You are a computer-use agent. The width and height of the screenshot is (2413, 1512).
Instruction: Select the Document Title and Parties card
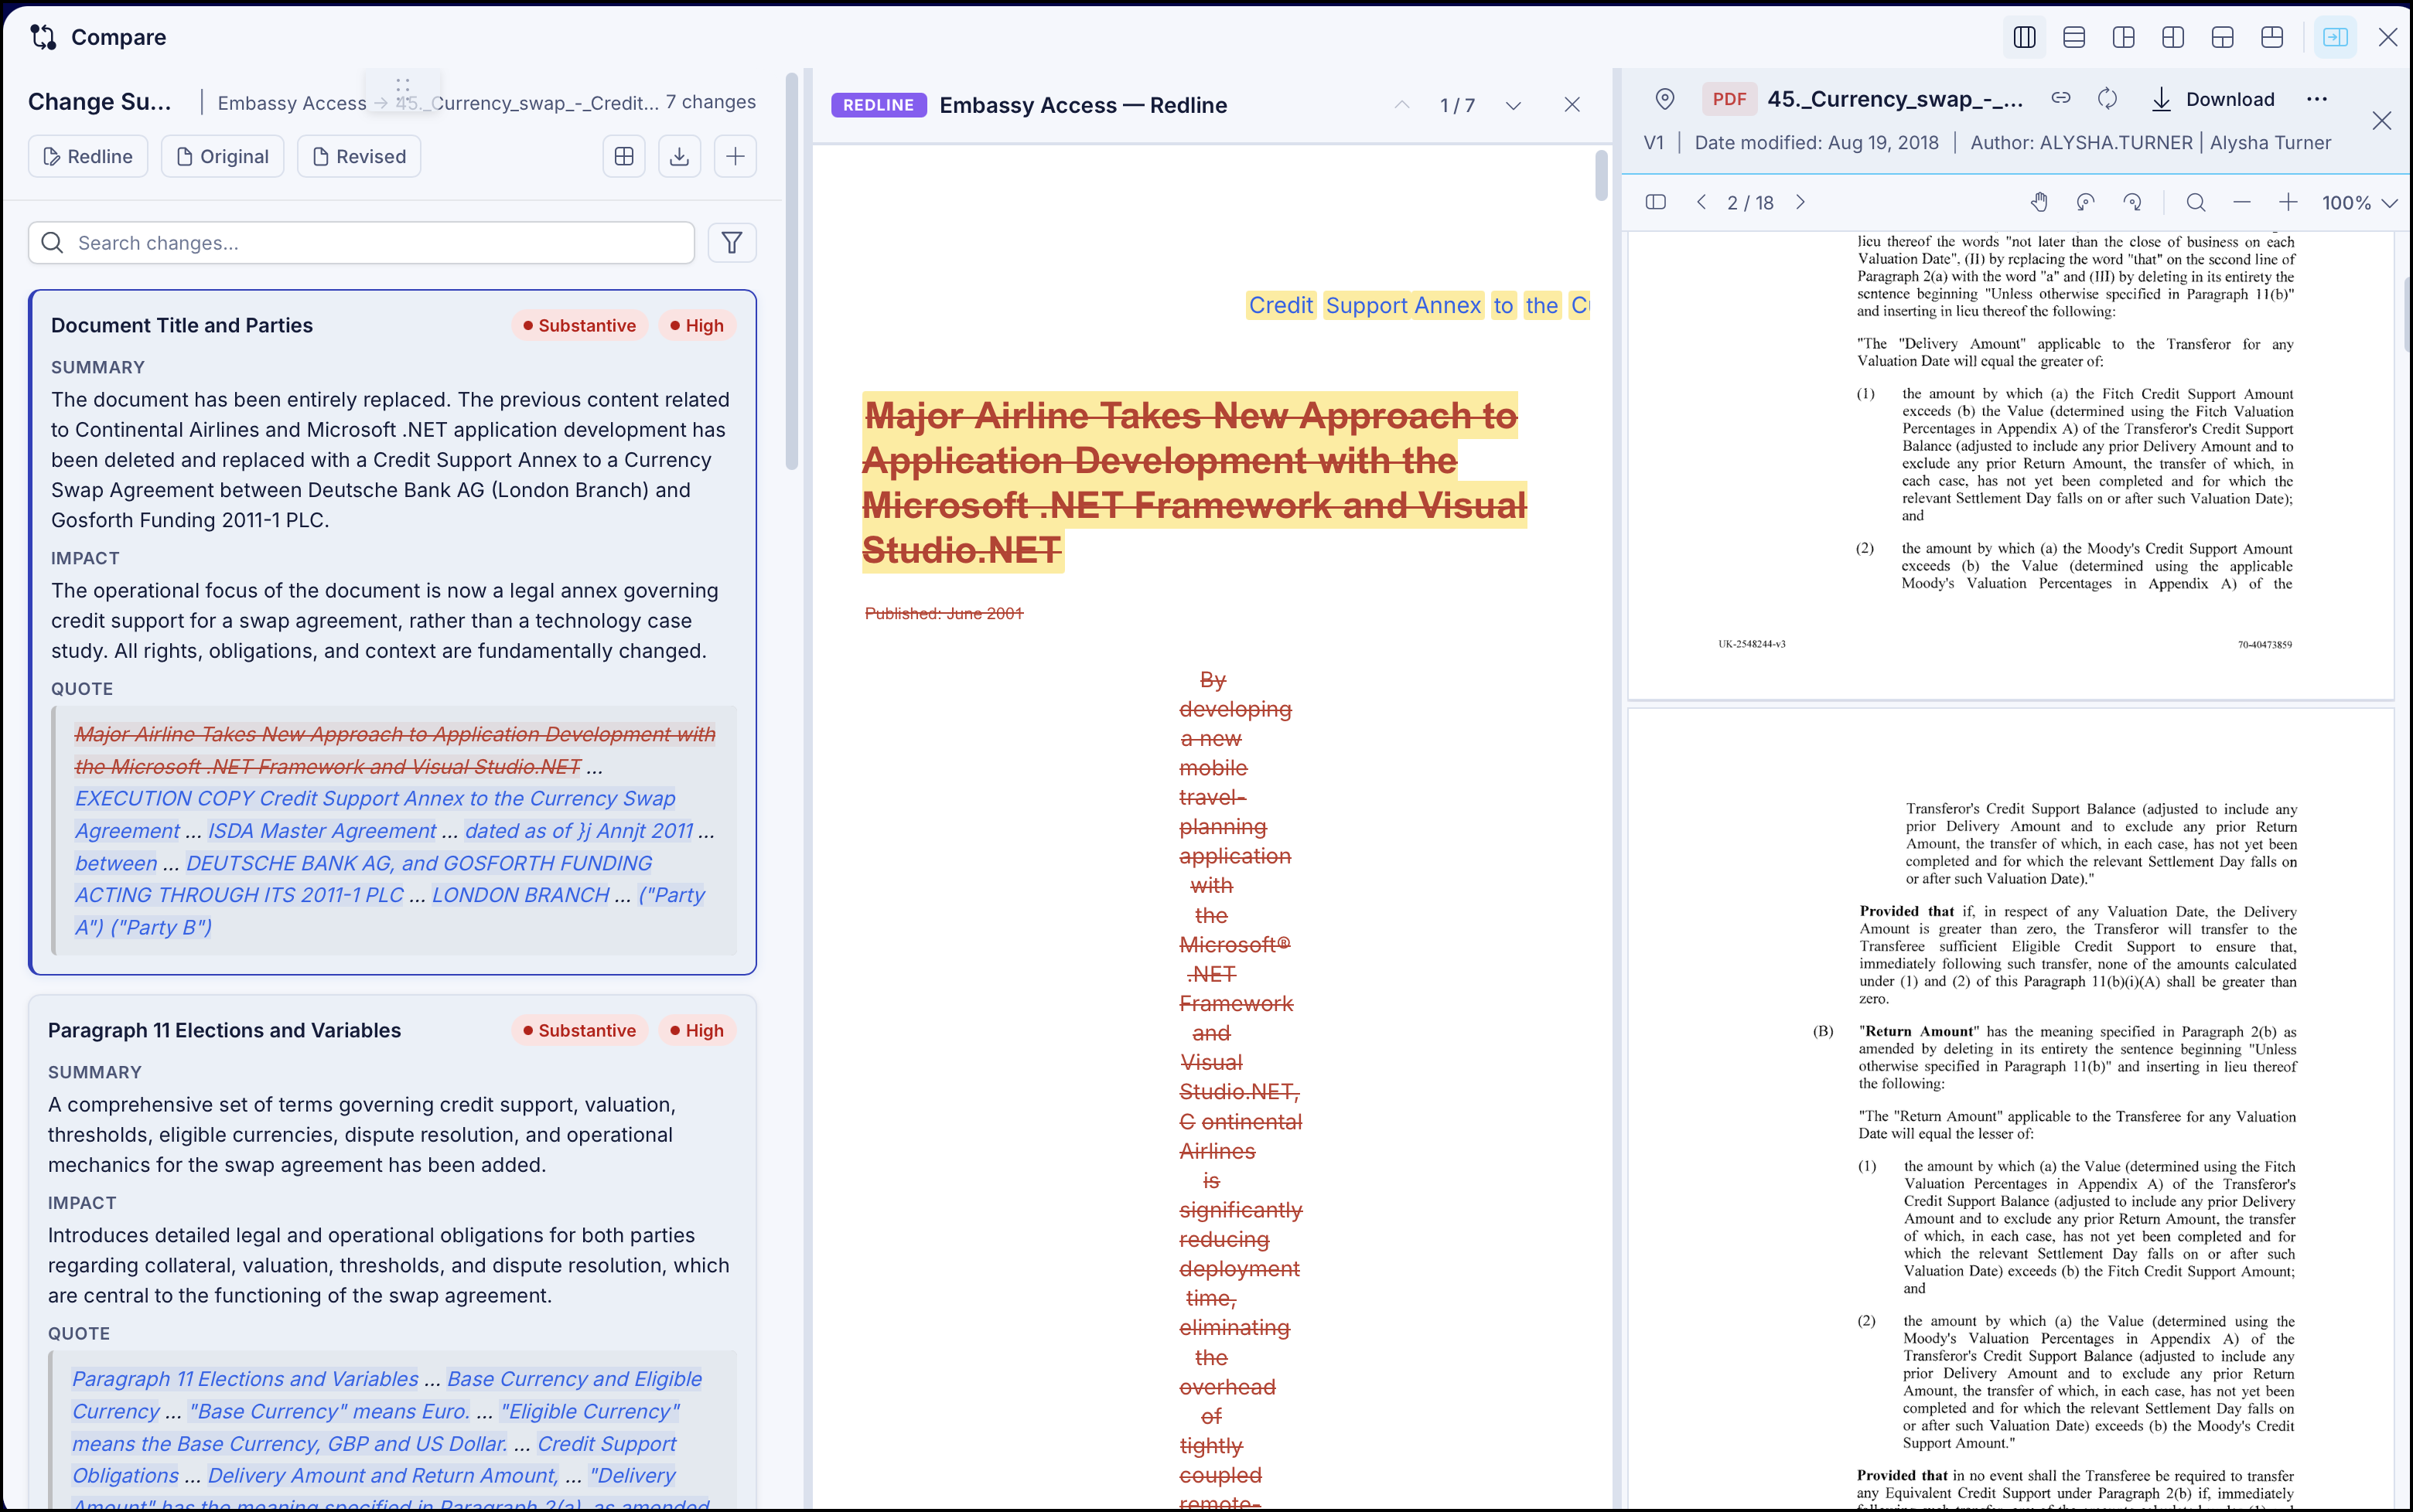(x=392, y=632)
